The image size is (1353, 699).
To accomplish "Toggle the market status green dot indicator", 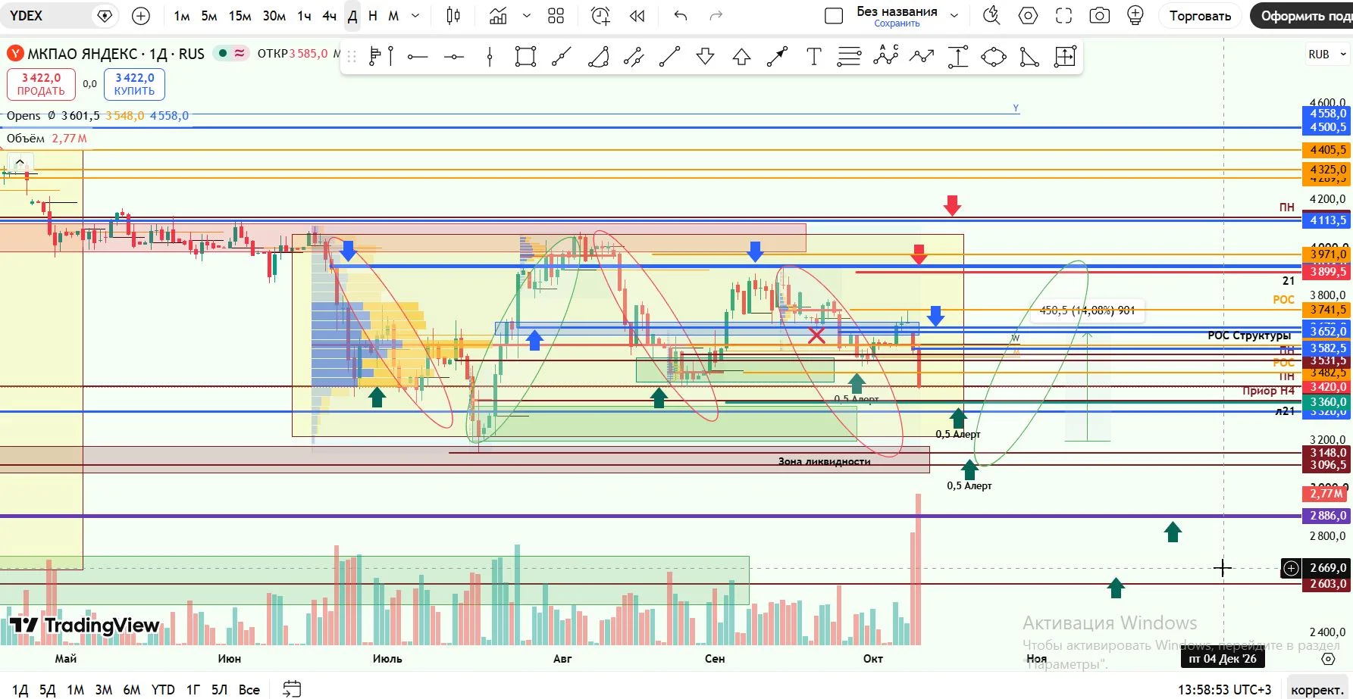I will click(x=222, y=53).
